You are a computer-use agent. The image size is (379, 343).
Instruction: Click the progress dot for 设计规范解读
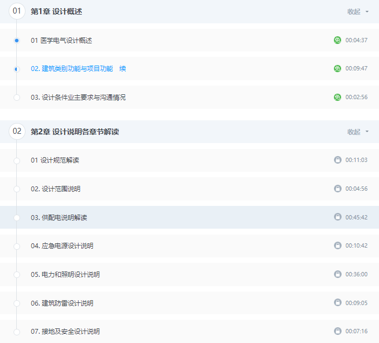click(17, 160)
